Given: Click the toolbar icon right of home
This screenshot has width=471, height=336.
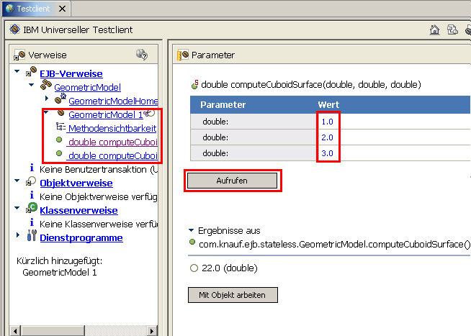Looking at the screenshot, I should coord(452,30).
